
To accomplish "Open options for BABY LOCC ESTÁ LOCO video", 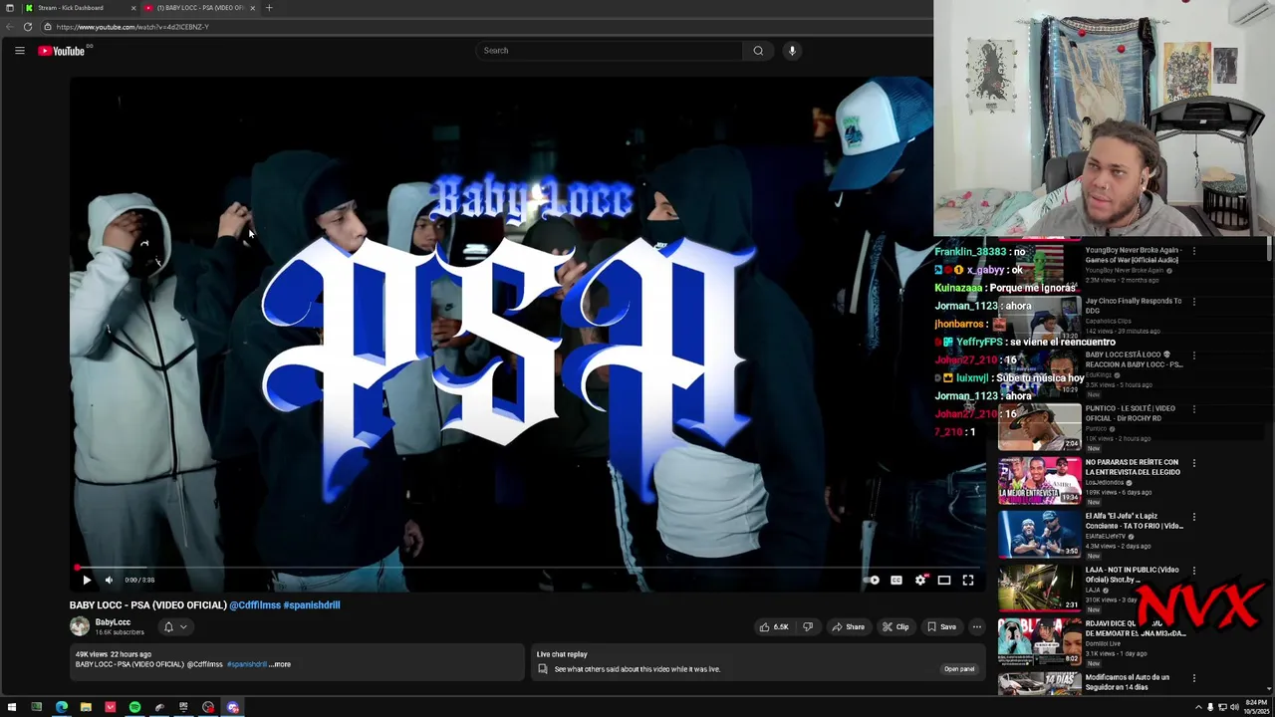I will (1193, 356).
